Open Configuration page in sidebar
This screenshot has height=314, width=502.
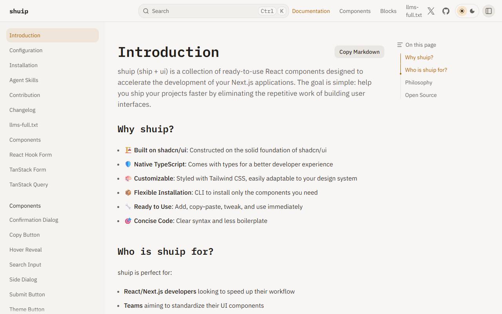53,50
